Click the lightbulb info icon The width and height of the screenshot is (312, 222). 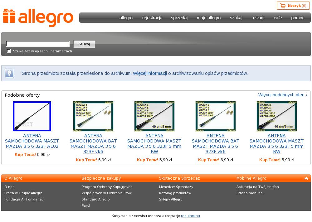(x=9, y=73)
